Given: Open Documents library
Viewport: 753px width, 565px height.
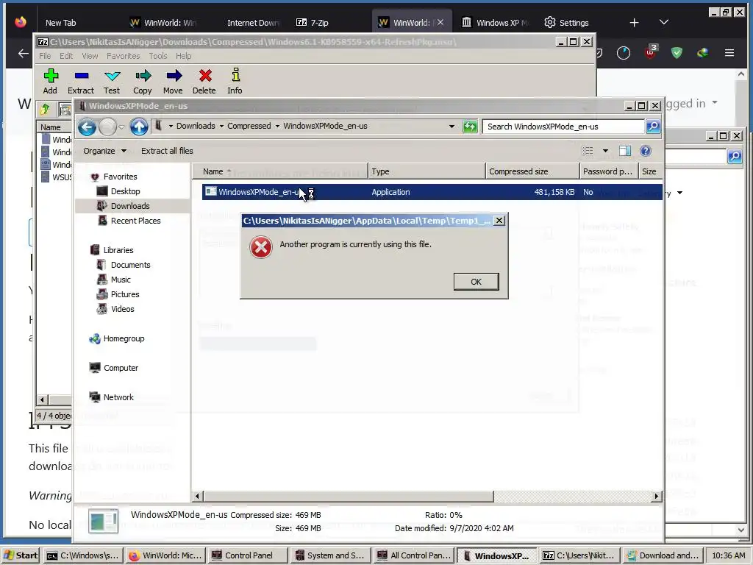Looking at the screenshot, I should (130, 265).
